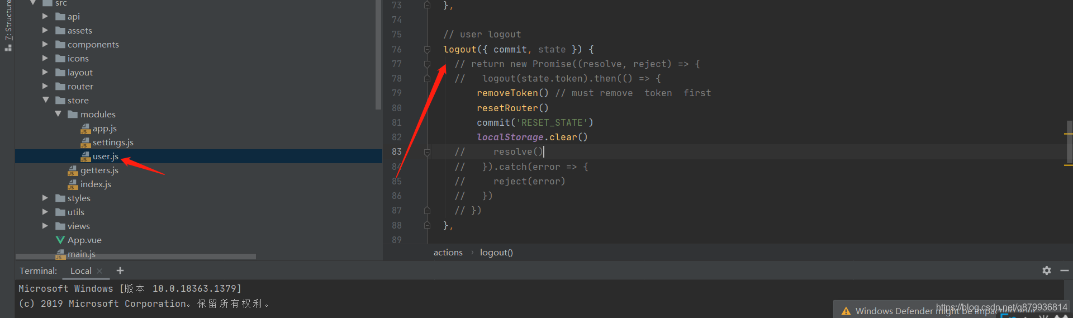Click Microsoft Windows version line in terminal
Image resolution: width=1073 pixels, height=318 pixels.
click(130, 288)
